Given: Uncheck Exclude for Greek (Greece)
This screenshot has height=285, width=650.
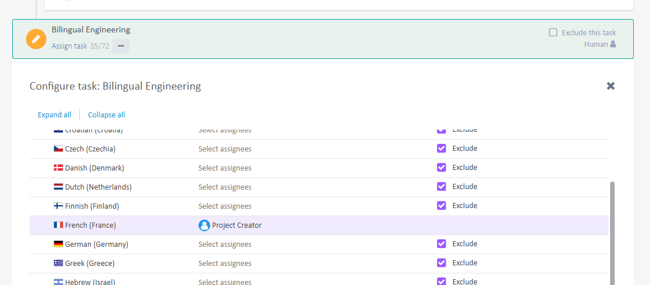Looking at the screenshot, I should pyautogui.click(x=442, y=262).
